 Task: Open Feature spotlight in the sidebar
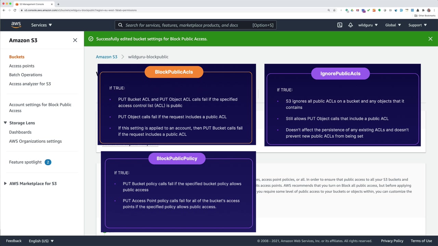click(x=25, y=162)
